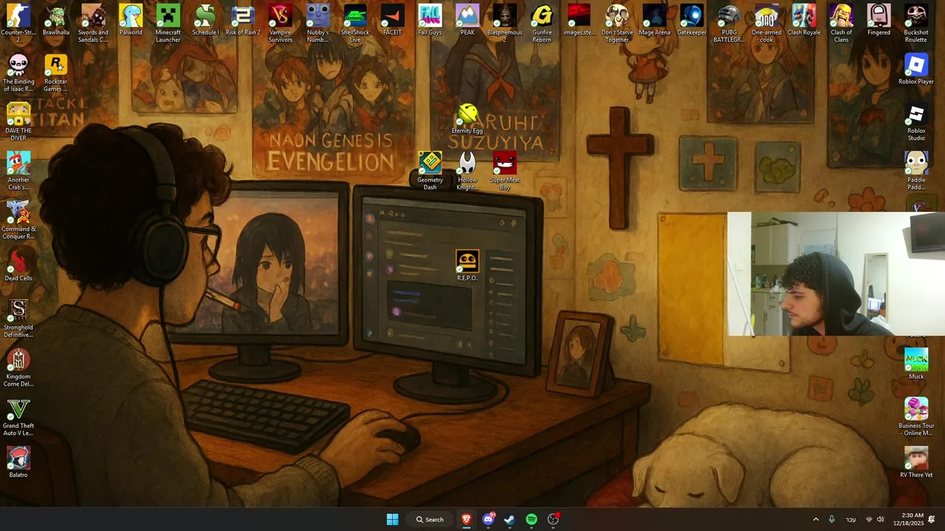Image resolution: width=945 pixels, height=531 pixels.
Task: Select the One-armed cook icon
Action: [x=766, y=23]
